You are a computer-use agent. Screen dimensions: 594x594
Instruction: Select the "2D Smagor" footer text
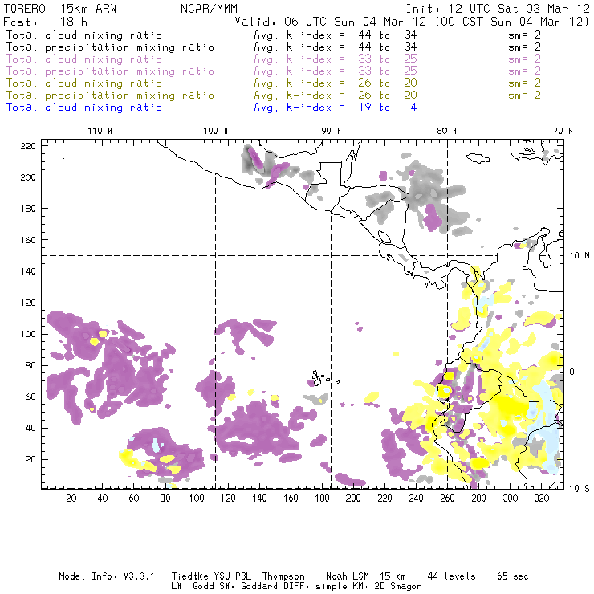pyautogui.click(x=398, y=586)
